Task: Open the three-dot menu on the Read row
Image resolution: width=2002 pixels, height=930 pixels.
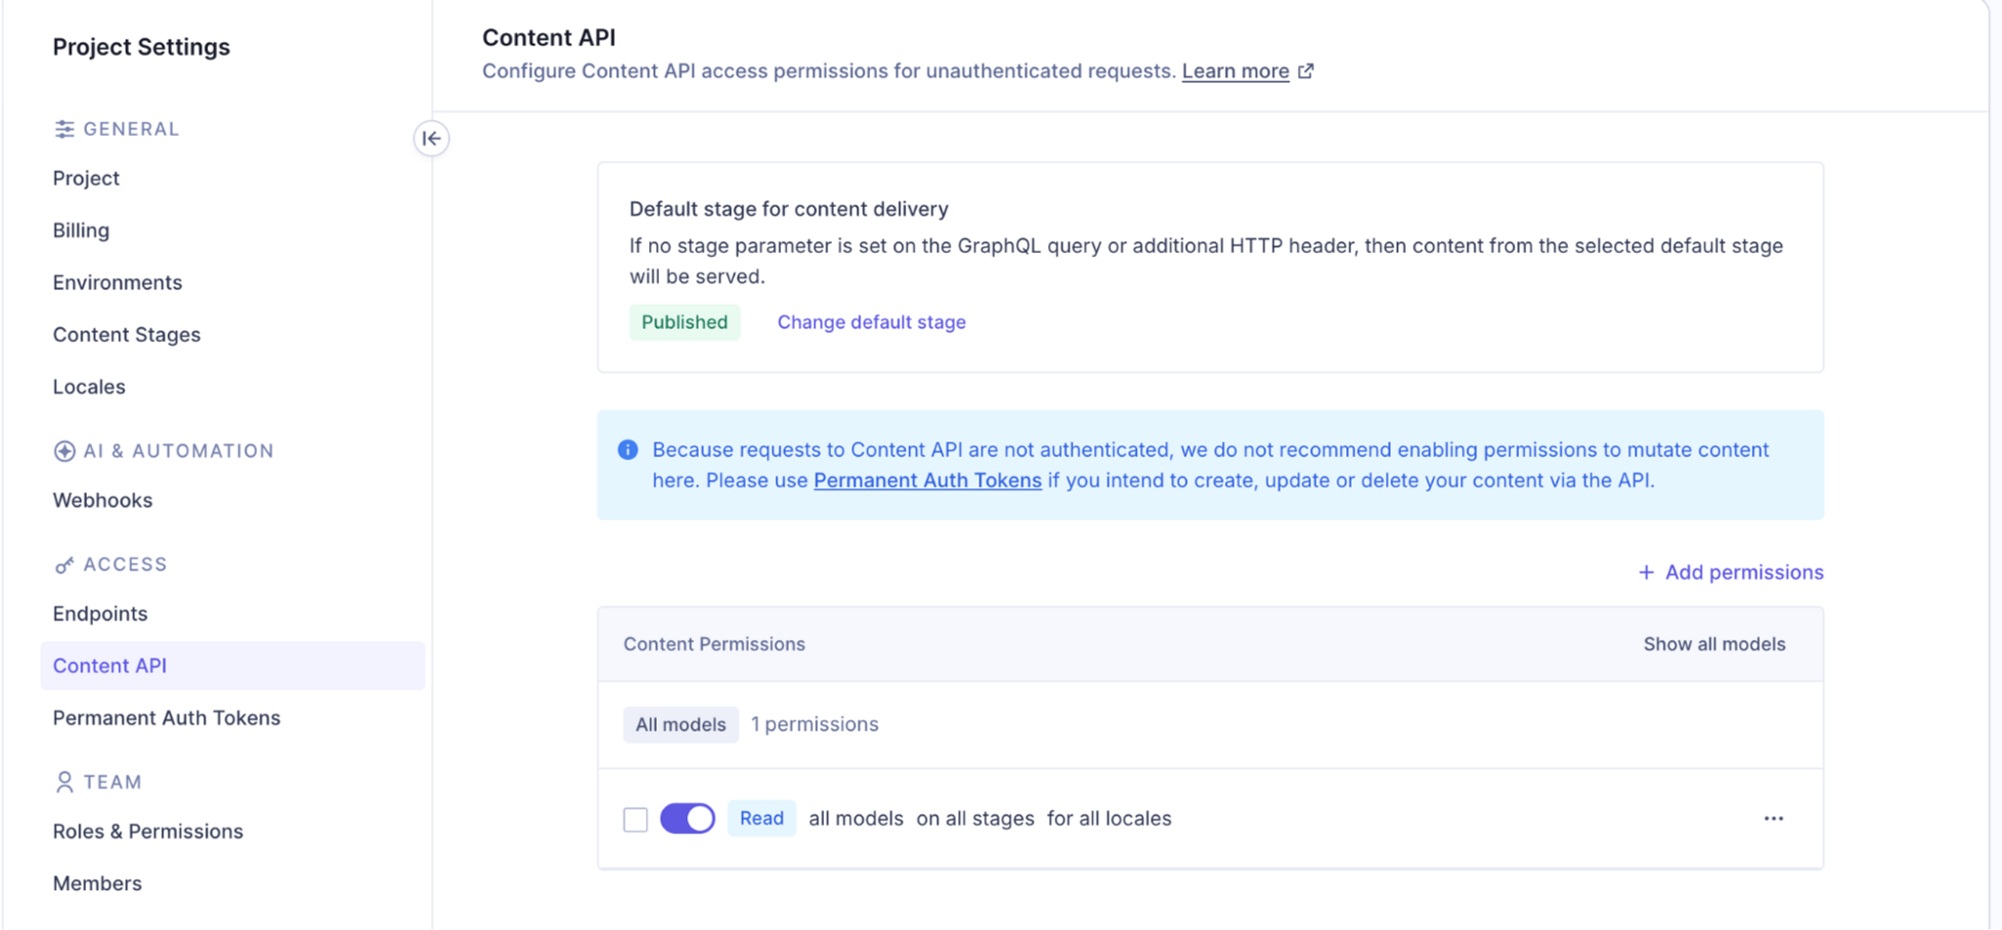Action: 1774,819
